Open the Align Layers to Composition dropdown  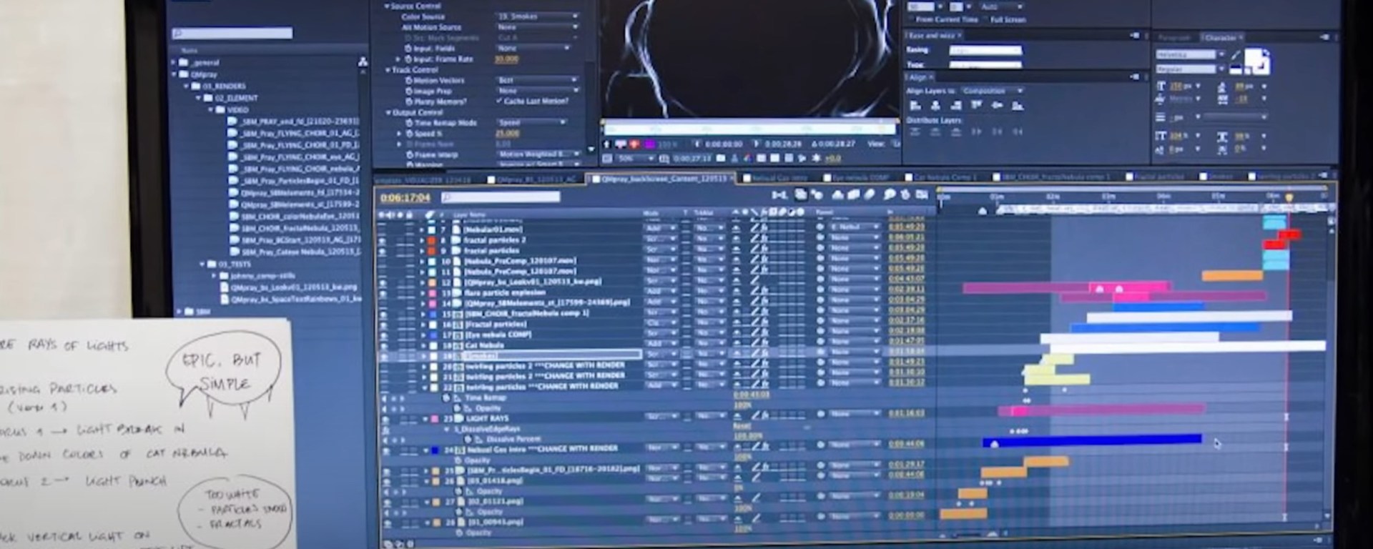coord(992,91)
